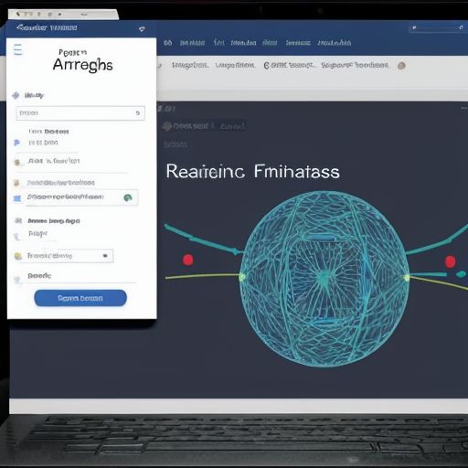Click the teal wireframe sphere graphic

pyautogui.click(x=324, y=279)
